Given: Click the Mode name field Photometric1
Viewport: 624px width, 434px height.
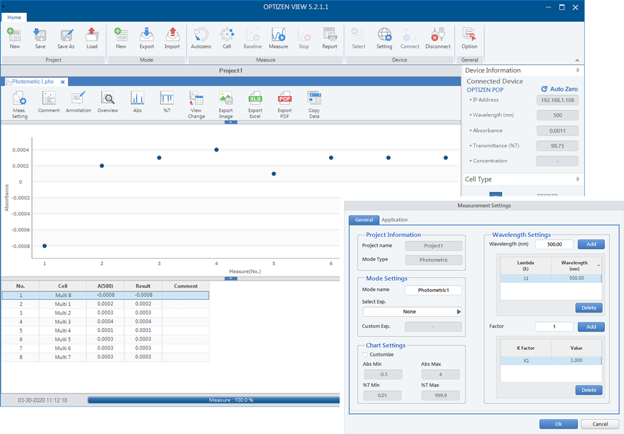Looking at the screenshot, I should coord(433,290).
